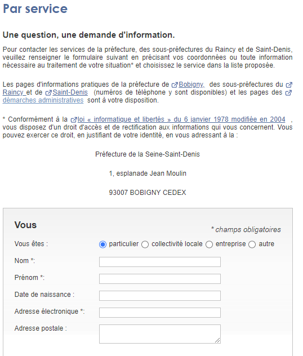The height and width of the screenshot is (356, 303).
Task: Click the Adresse postale text area
Action: tap(160, 334)
